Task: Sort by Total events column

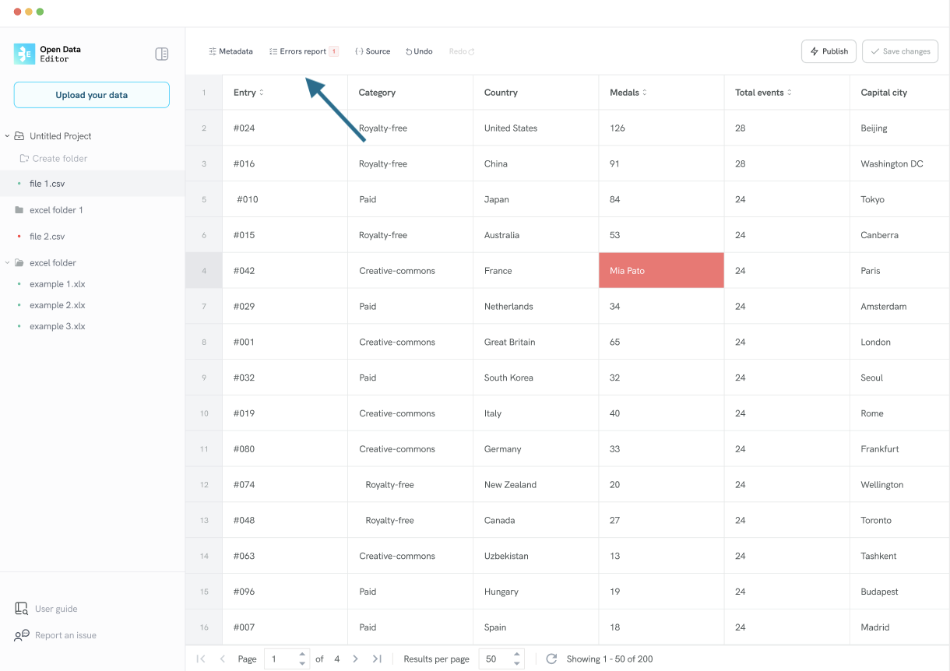Action: [x=789, y=93]
